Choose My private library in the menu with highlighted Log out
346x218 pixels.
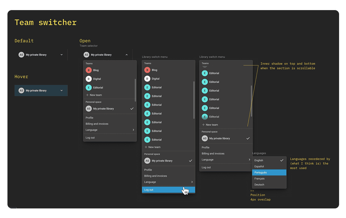coord(168,161)
